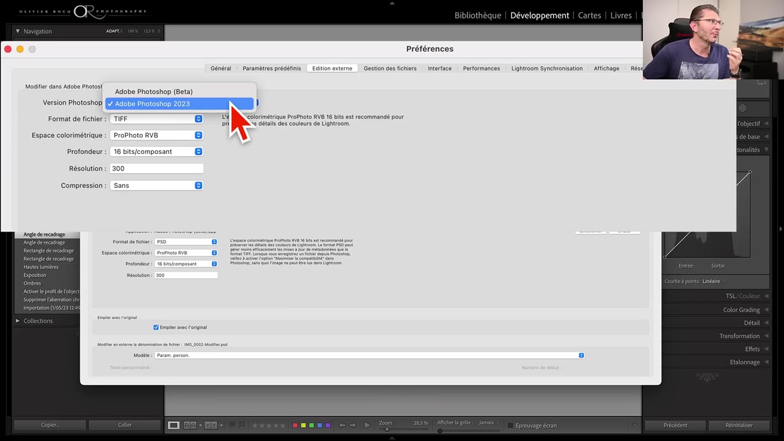Switch to Paramètres prédéfinis tab
The height and width of the screenshot is (441, 784).
(x=272, y=68)
